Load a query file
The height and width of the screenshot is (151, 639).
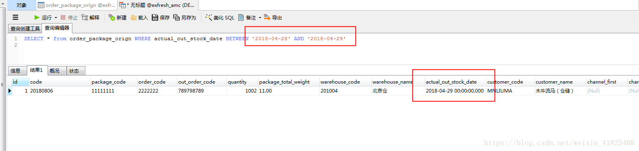pyautogui.click(x=139, y=17)
